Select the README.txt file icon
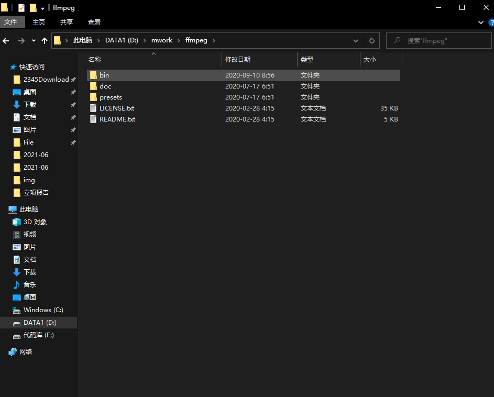The width and height of the screenshot is (494, 397). pyautogui.click(x=93, y=119)
